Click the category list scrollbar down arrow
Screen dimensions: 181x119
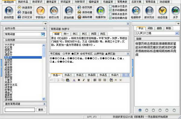[x=44, y=99]
